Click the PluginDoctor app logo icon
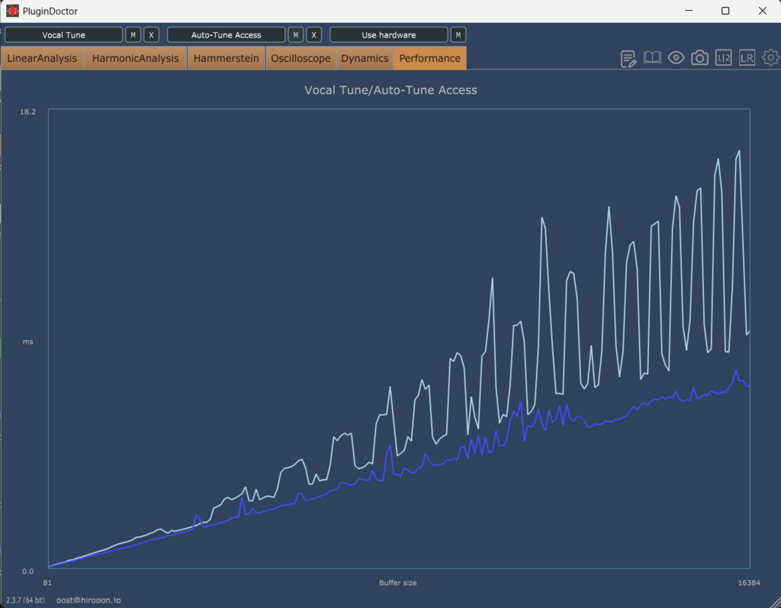Screen dimensions: 781x608 (12, 11)
